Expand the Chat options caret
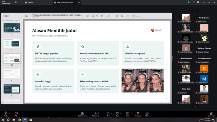 click(112, 113)
